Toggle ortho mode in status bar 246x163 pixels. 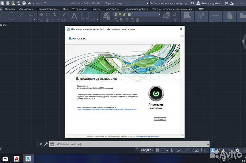coord(173,150)
